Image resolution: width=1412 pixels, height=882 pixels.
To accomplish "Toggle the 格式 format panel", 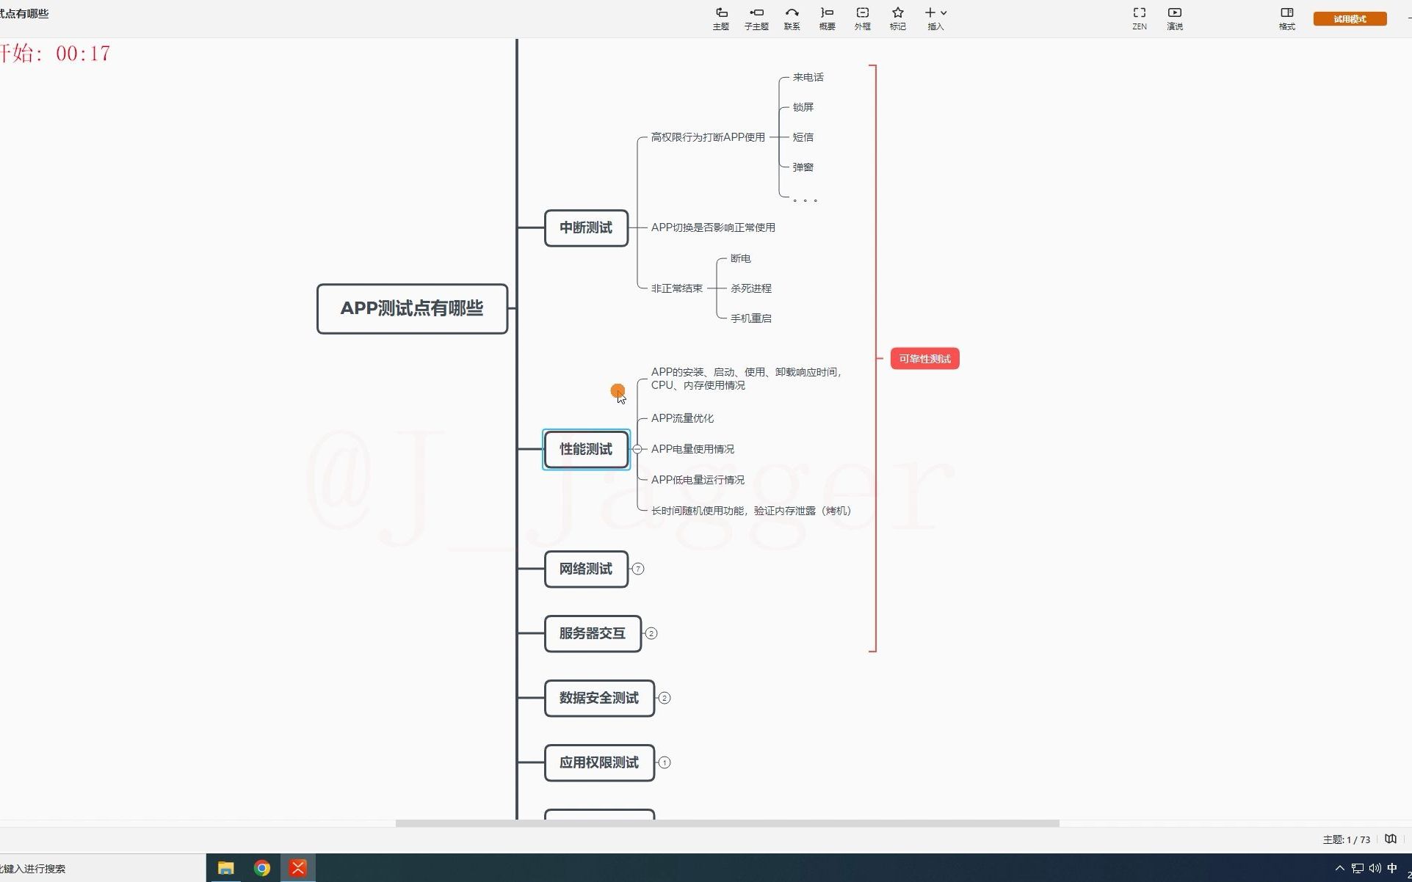I will (1286, 18).
